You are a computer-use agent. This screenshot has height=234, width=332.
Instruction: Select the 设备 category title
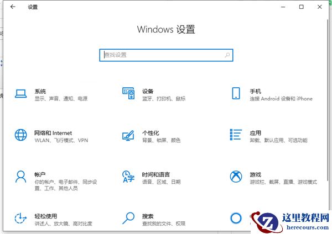coord(148,91)
